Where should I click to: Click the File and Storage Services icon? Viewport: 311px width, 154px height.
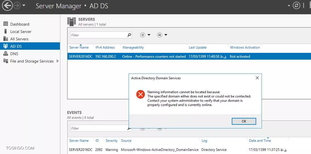[6, 61]
